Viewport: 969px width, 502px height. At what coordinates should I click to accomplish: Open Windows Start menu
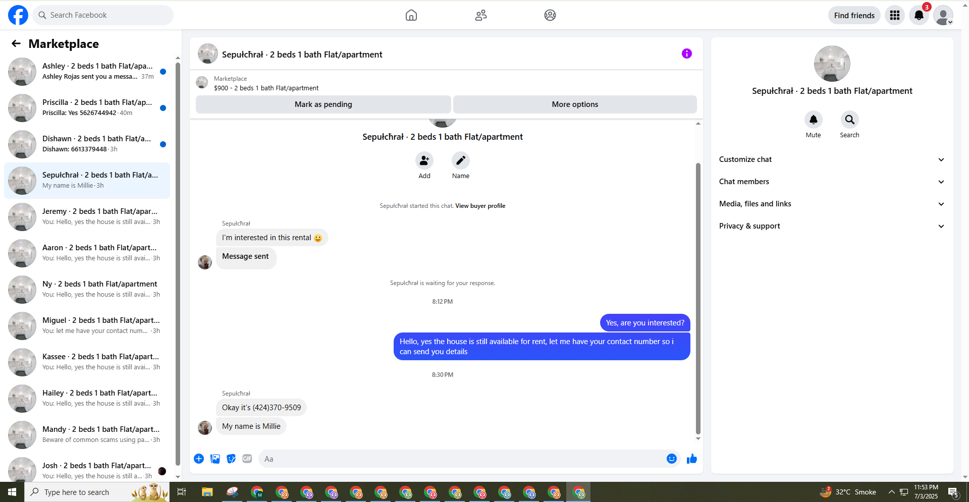(12, 492)
